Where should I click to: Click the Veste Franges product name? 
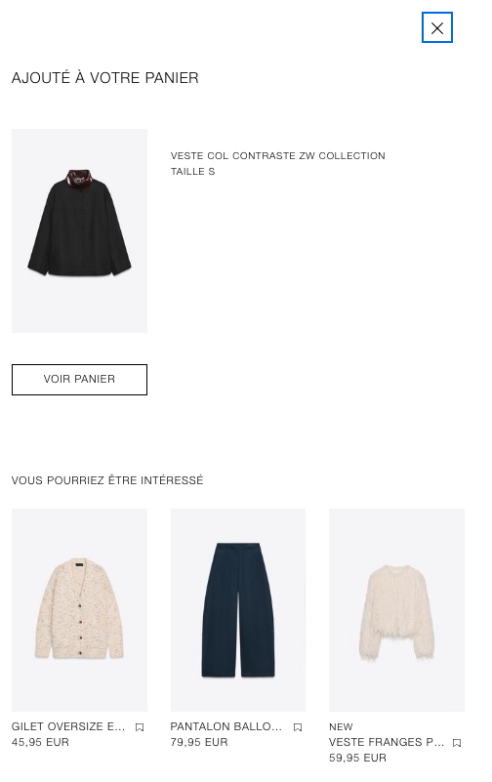pyautogui.click(x=387, y=742)
